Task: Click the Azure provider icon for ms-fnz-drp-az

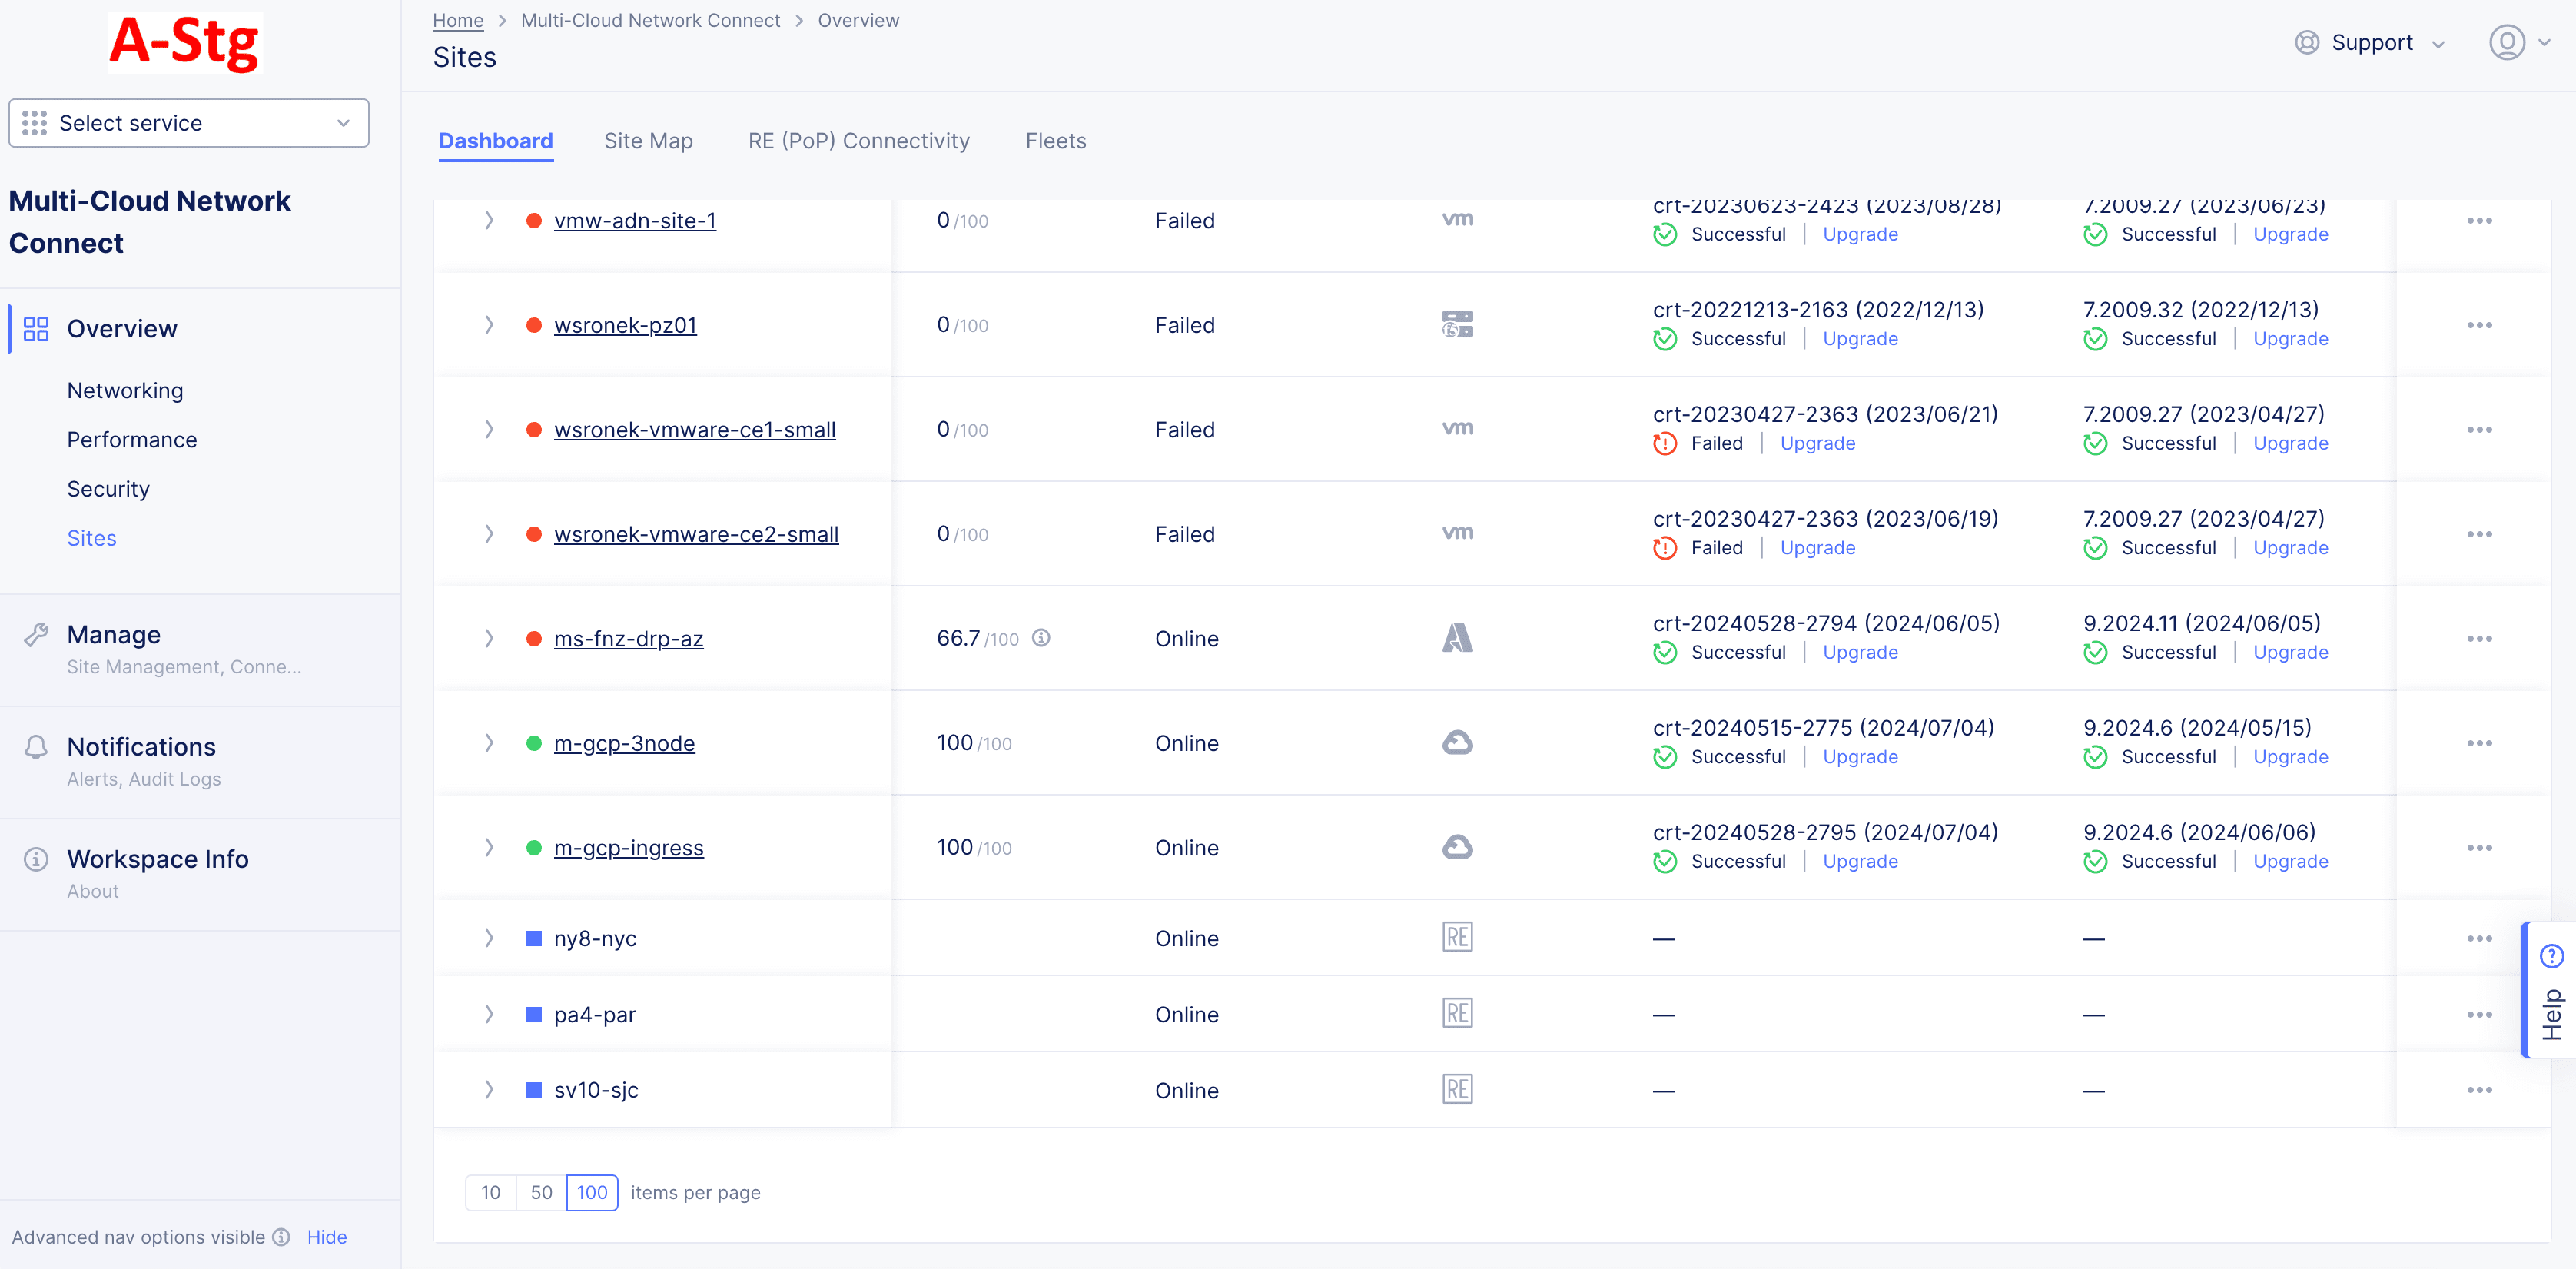Action: (1457, 638)
